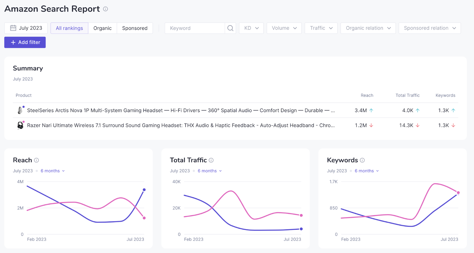Click the Summary heading
The image size is (474, 253).
click(28, 68)
